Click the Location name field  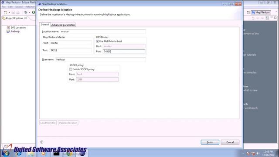tap(103, 31)
